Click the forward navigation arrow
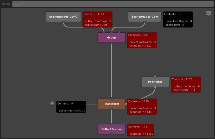 8,4
